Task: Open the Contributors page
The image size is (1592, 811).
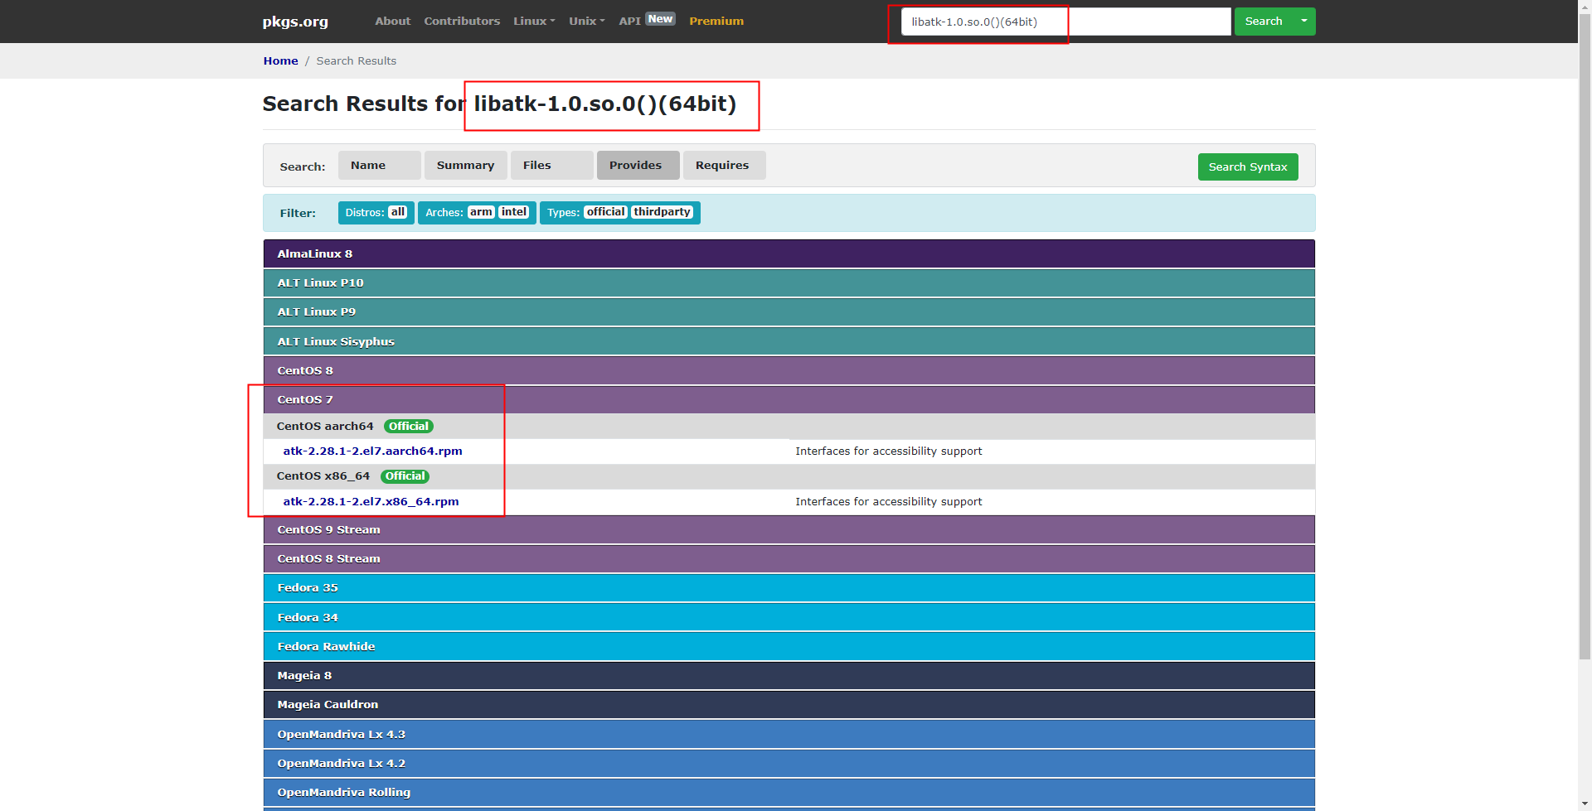Action: 462,21
